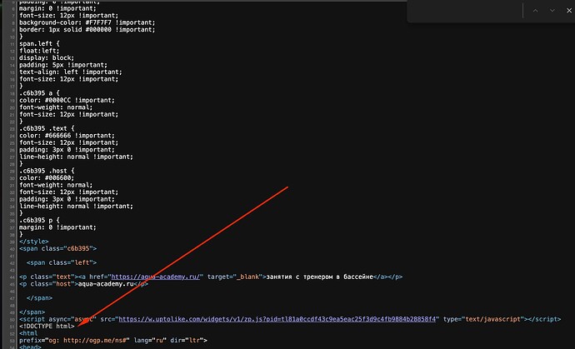575x349 pixels.
Task: Click the DOCTYPE html line
Action: tap(47, 327)
